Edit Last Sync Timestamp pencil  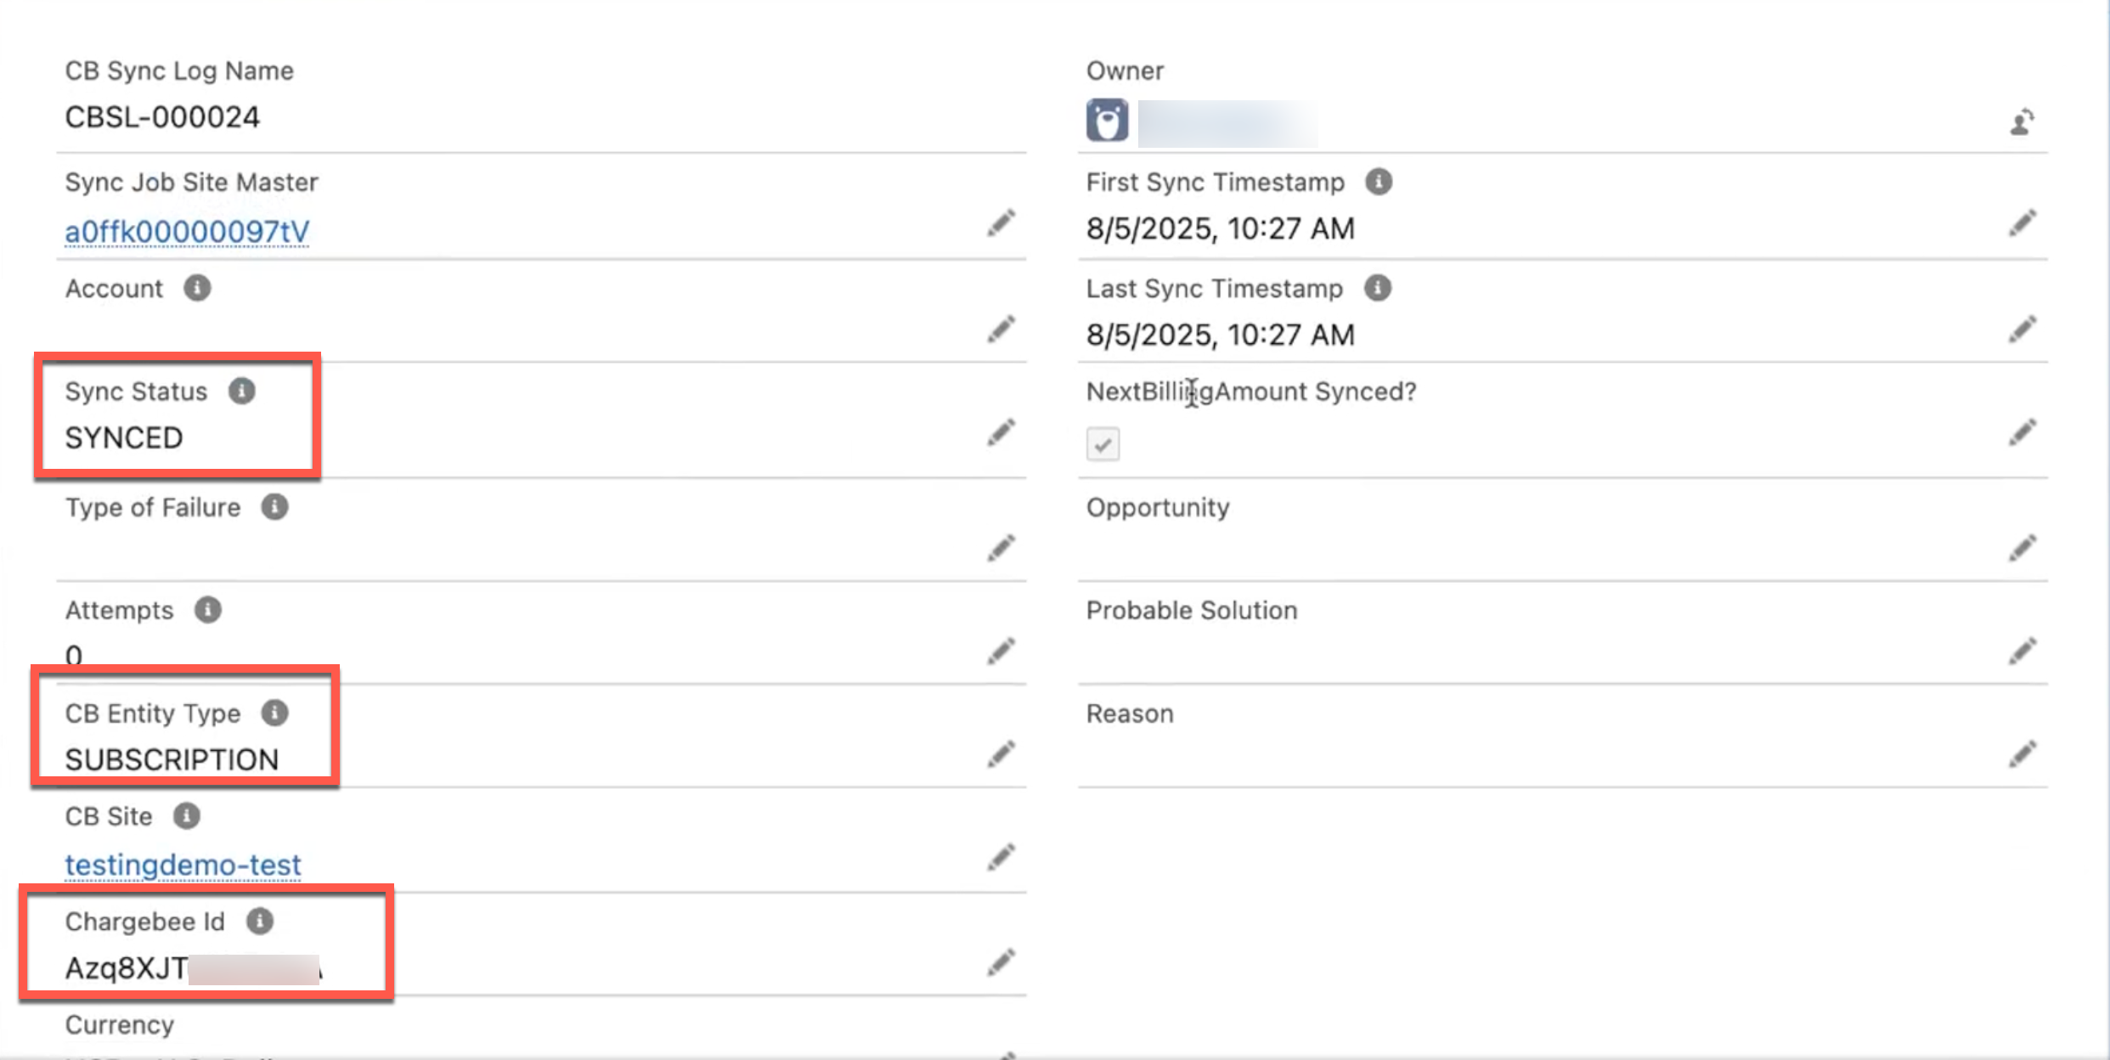point(2022,329)
